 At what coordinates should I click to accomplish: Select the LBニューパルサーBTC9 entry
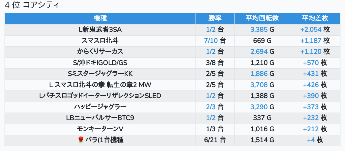point(100,118)
